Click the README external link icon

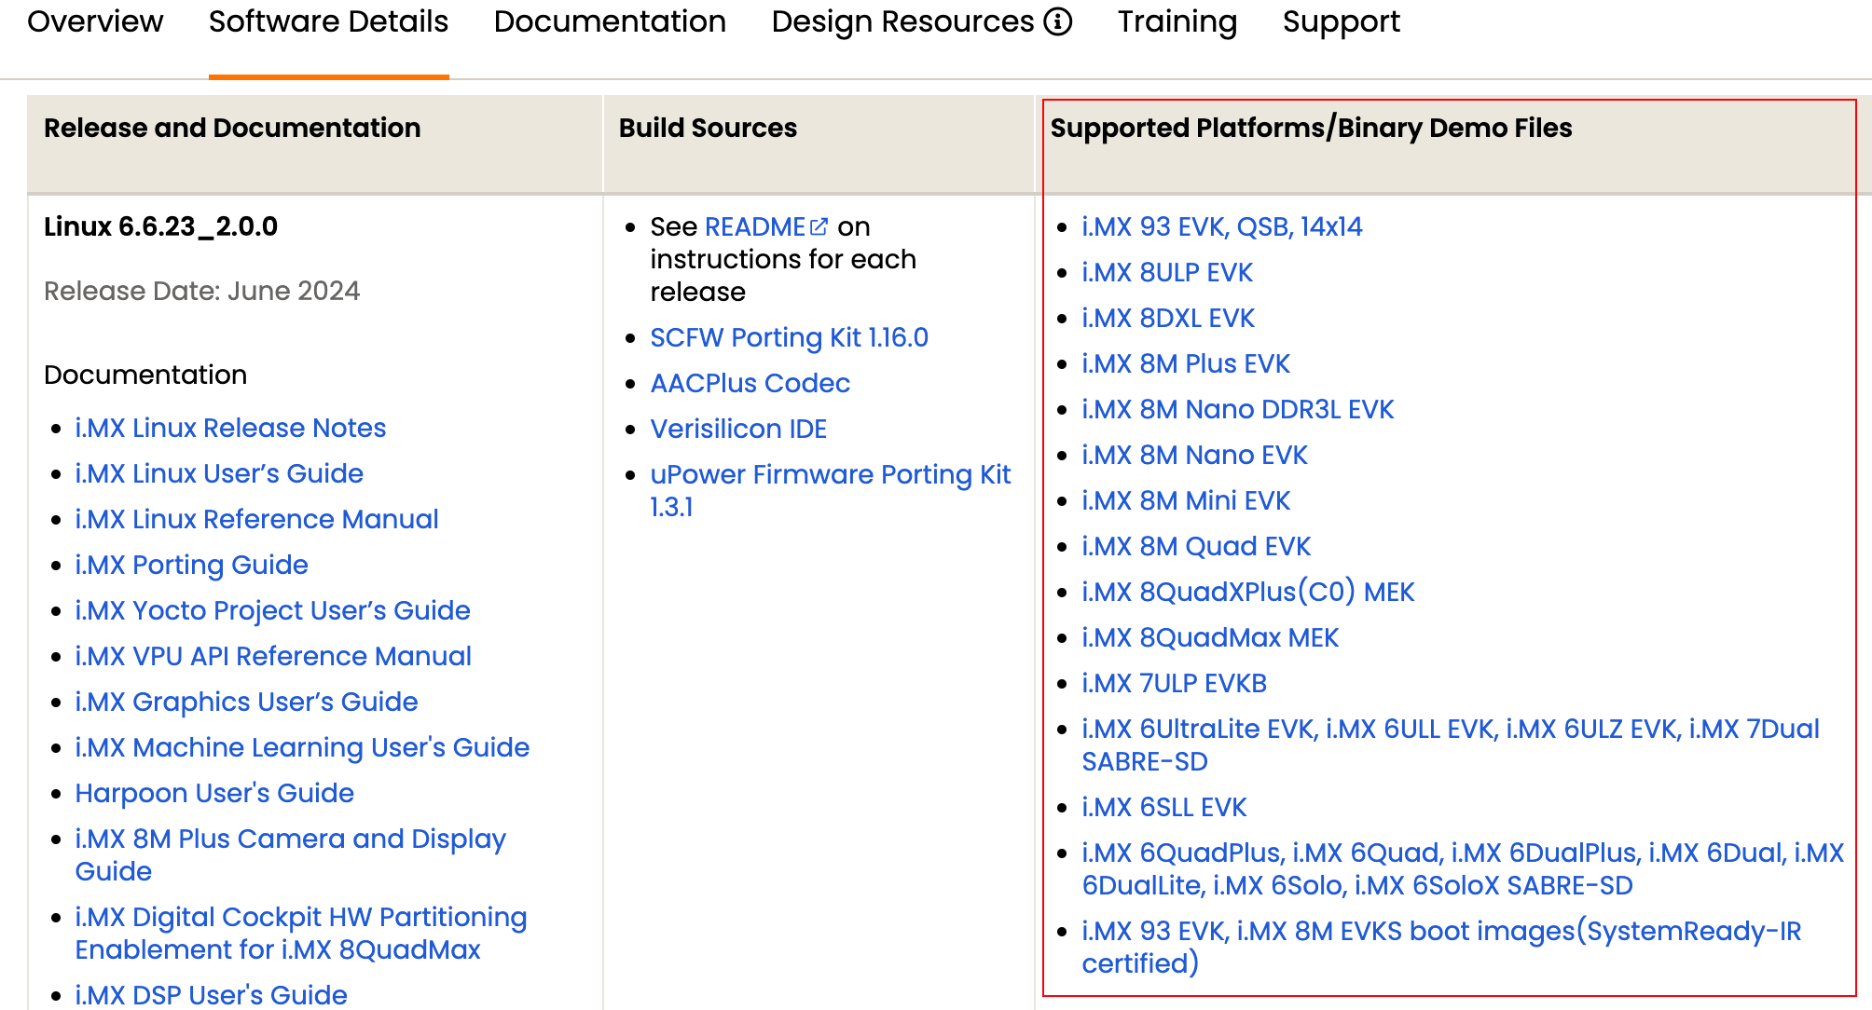point(819,226)
